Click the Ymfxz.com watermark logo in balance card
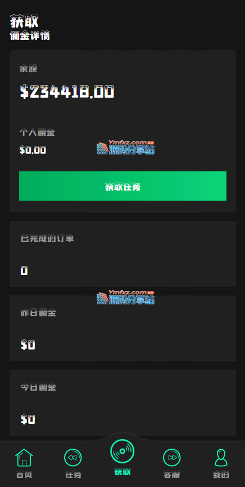Viewport: 245px width, 487px height. 125,147
